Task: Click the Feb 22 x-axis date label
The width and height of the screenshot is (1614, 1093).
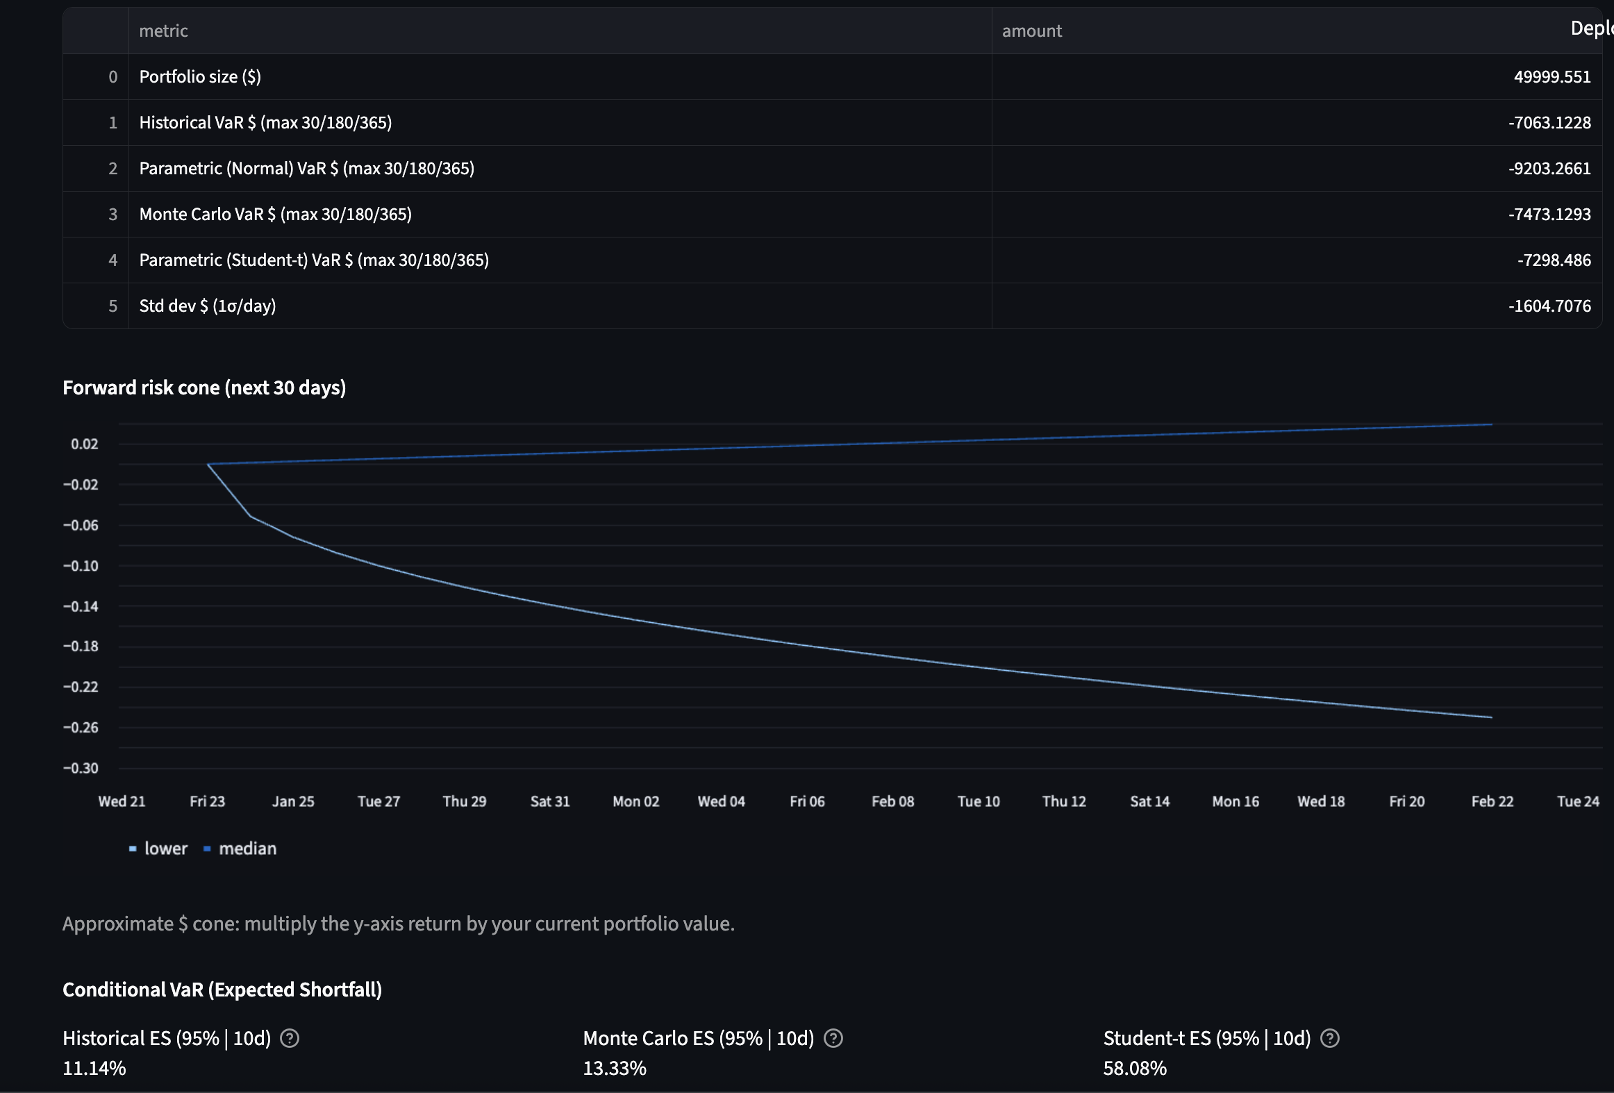Action: pos(1492,801)
